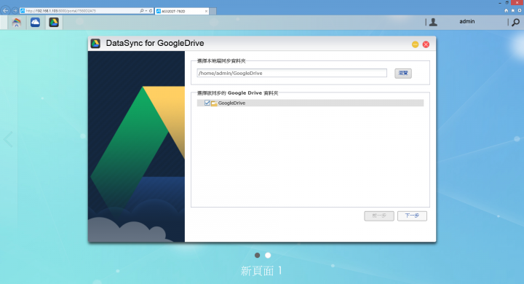Refresh the browser page
This screenshot has width=524, height=284.
[x=151, y=11]
